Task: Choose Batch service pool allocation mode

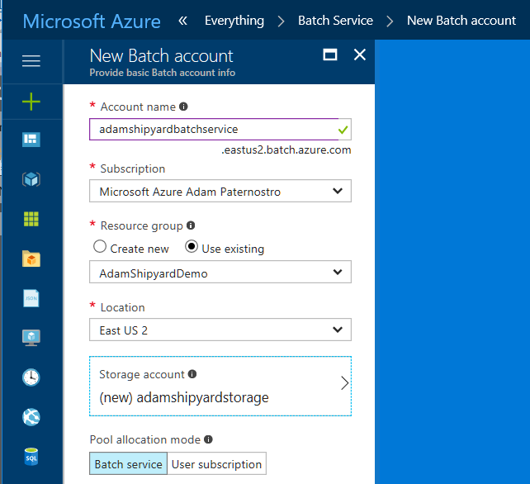Action: (129, 463)
